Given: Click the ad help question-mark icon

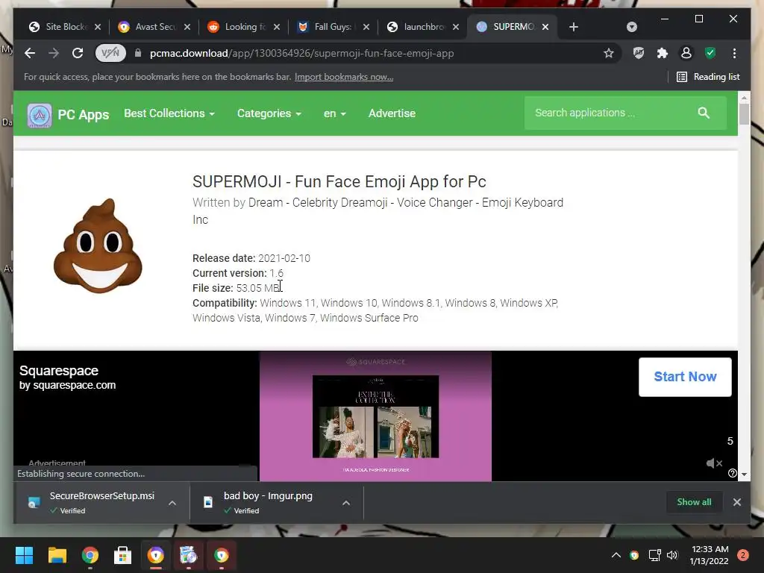Looking at the screenshot, I should click(732, 473).
